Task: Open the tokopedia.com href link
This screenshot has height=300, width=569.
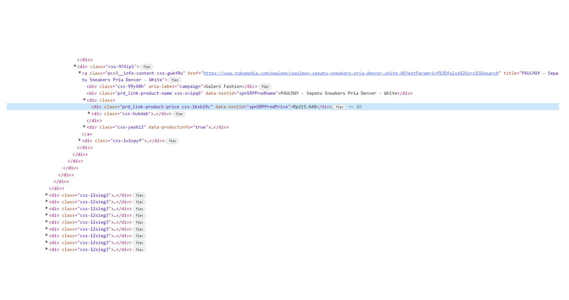Action: coord(351,73)
